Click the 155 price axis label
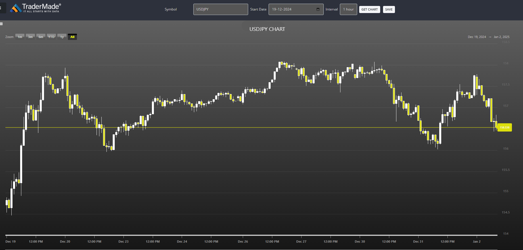The height and width of the screenshot is (250, 523). [x=506, y=191]
